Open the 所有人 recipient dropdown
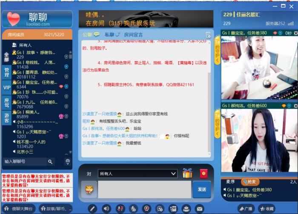The width and height of the screenshot is (298, 214). 137,174
